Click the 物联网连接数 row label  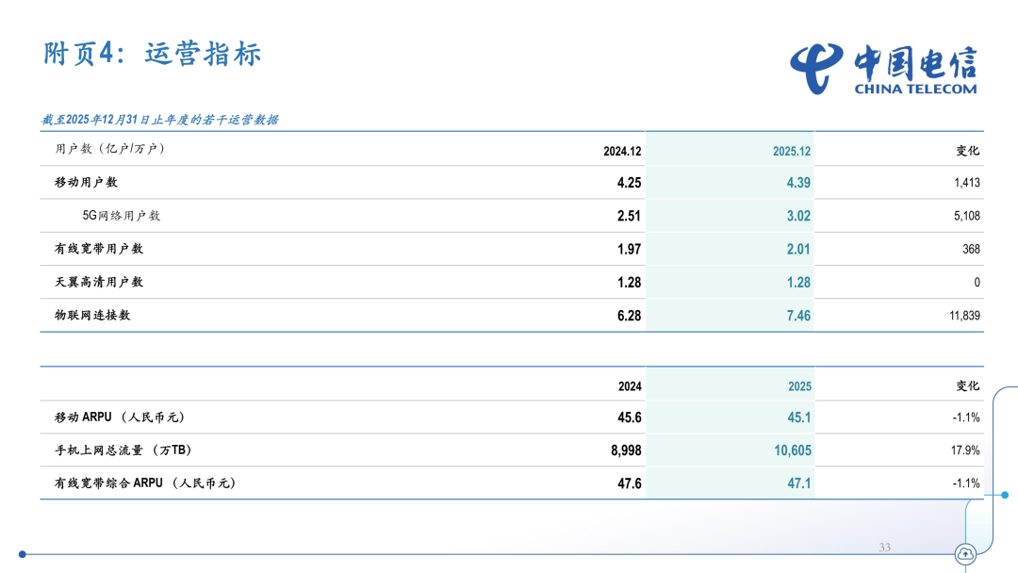(92, 316)
